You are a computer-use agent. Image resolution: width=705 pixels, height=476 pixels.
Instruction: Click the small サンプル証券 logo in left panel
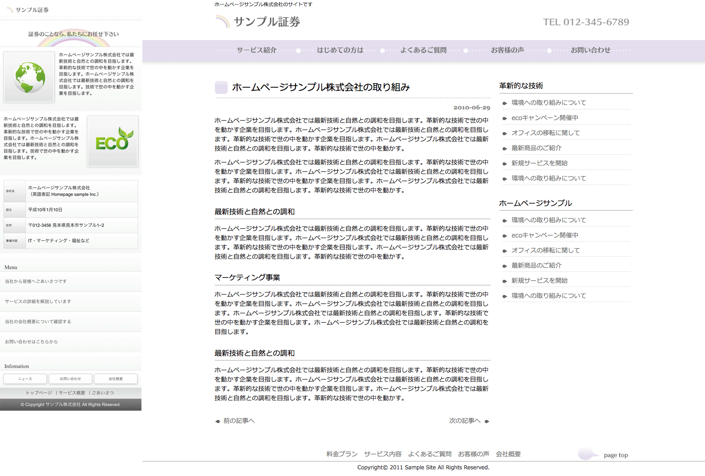coord(28,10)
